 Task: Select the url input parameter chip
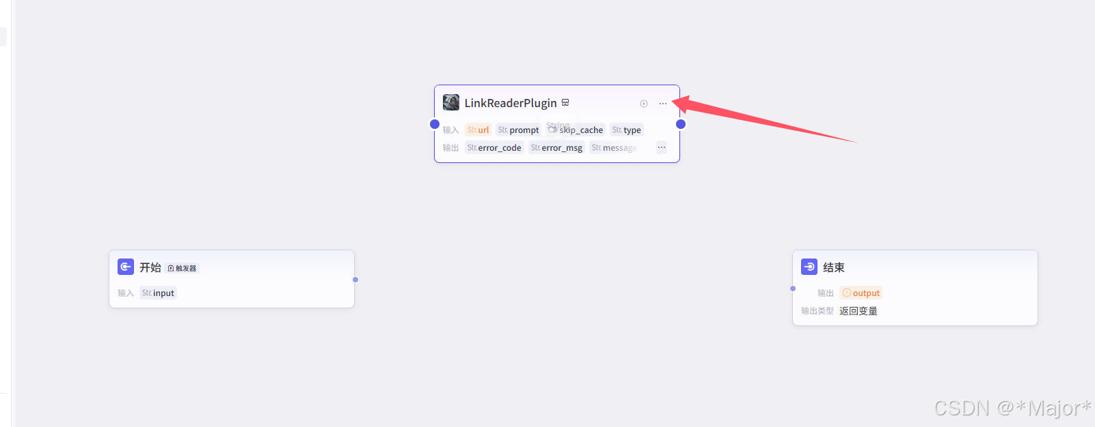point(478,130)
